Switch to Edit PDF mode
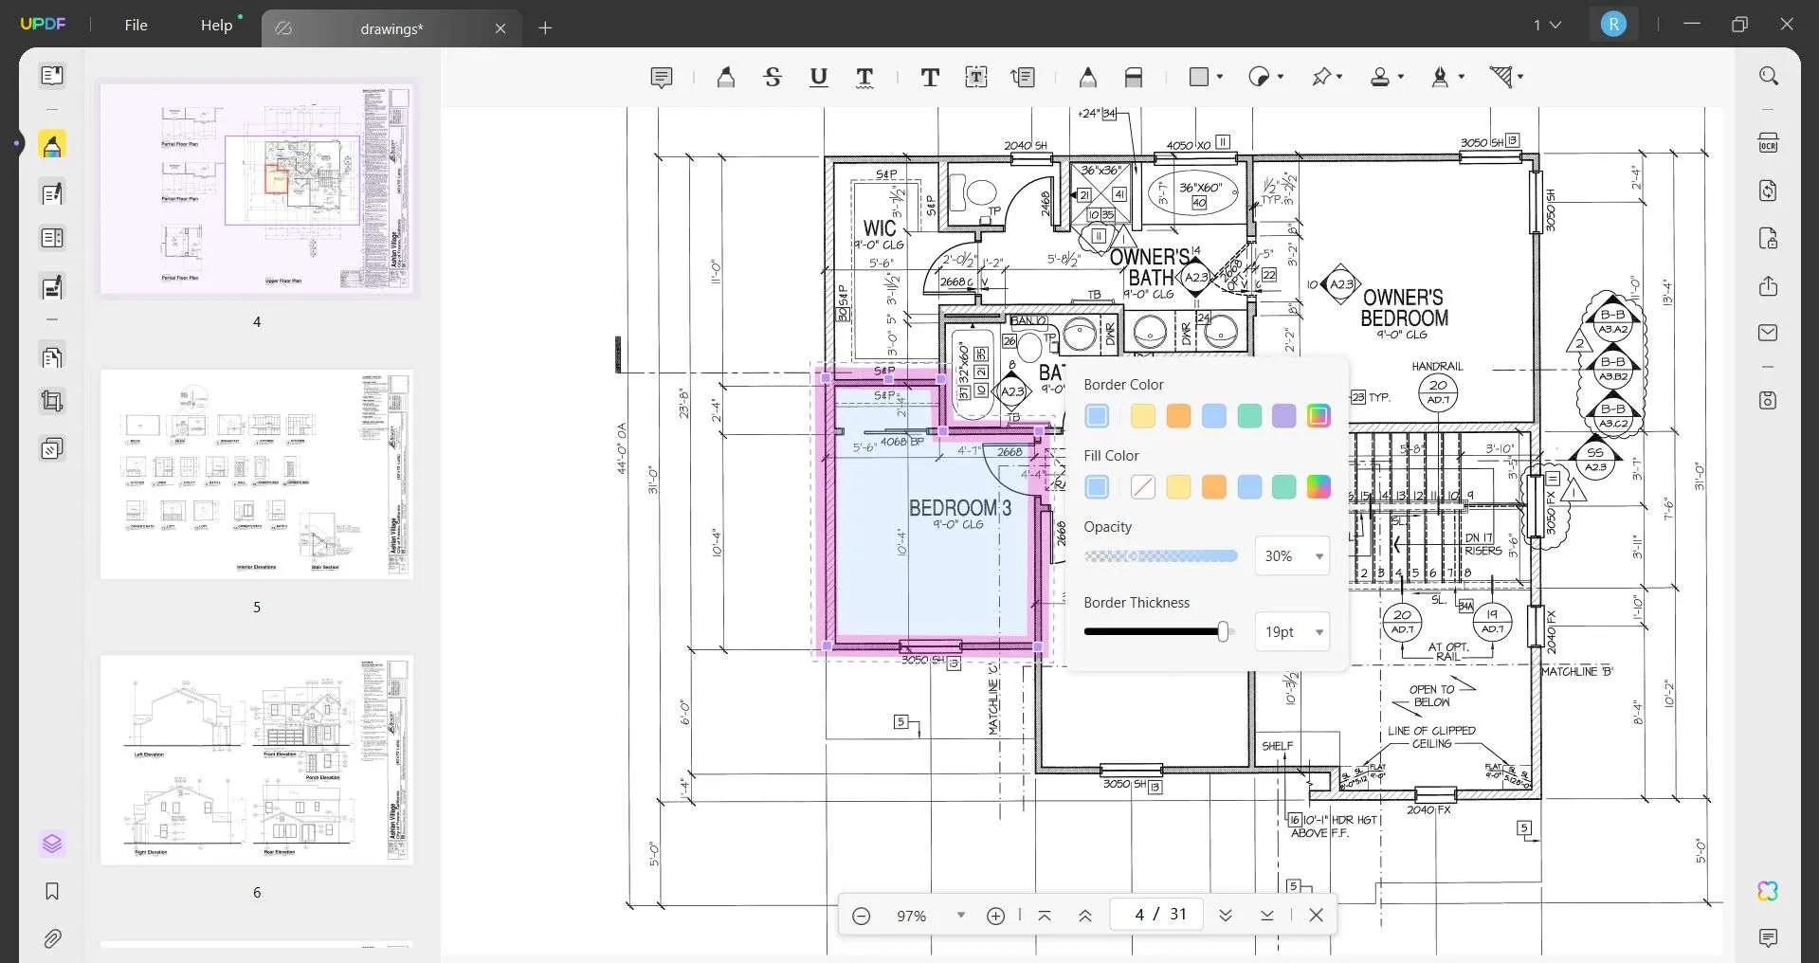Image resolution: width=1819 pixels, height=963 pixels. tap(52, 193)
